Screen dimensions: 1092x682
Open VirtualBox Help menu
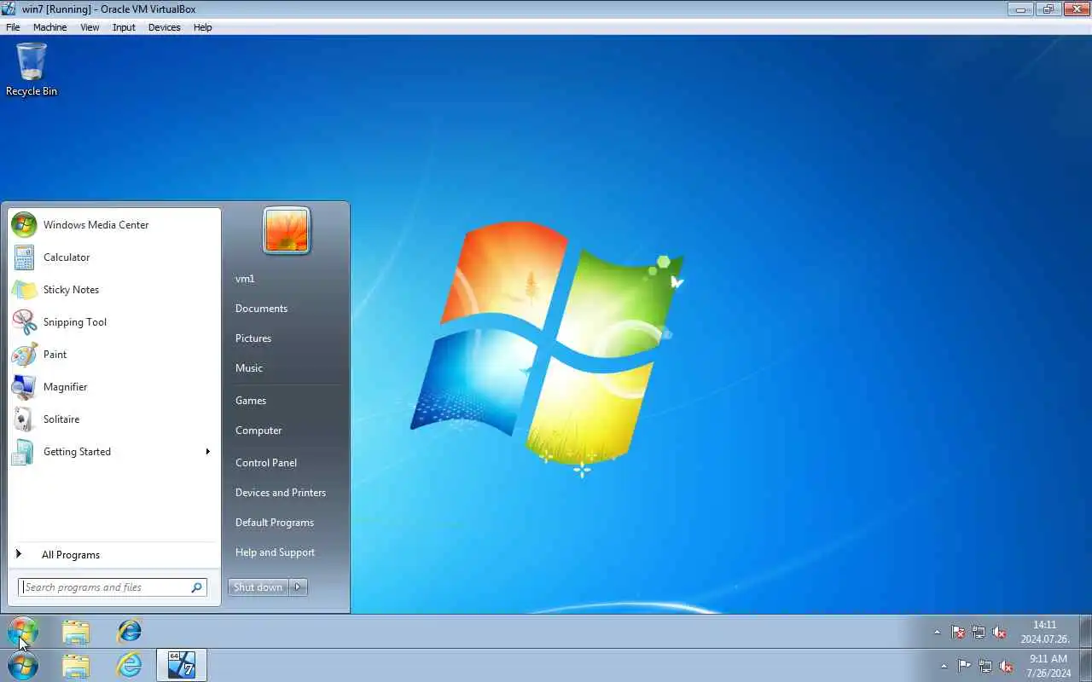pyautogui.click(x=202, y=27)
